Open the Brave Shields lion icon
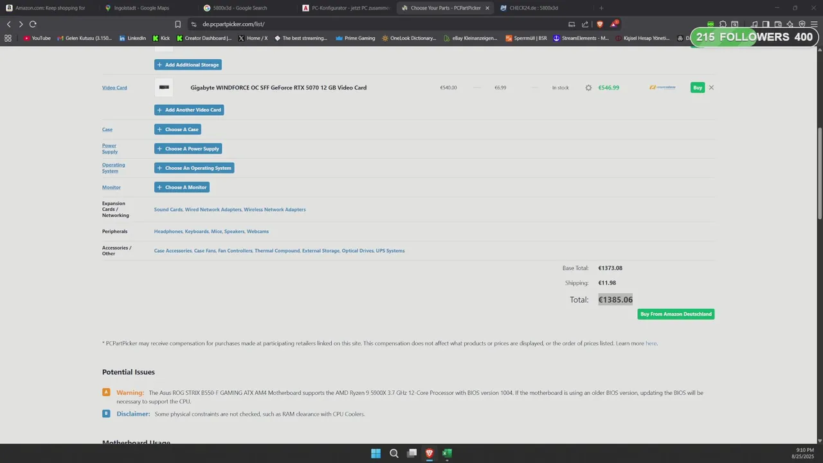Screen dimensions: 823x463 [600, 24]
